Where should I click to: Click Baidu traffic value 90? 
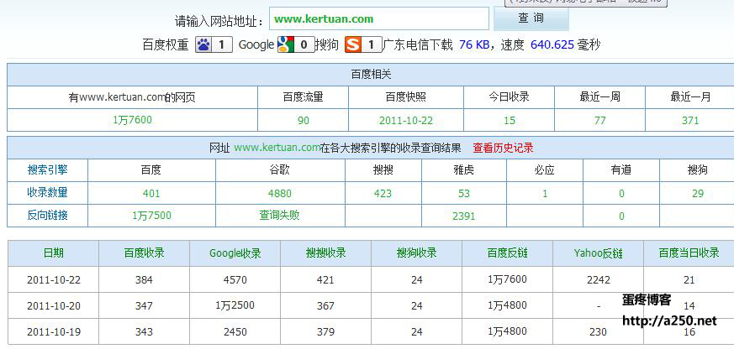tap(304, 121)
